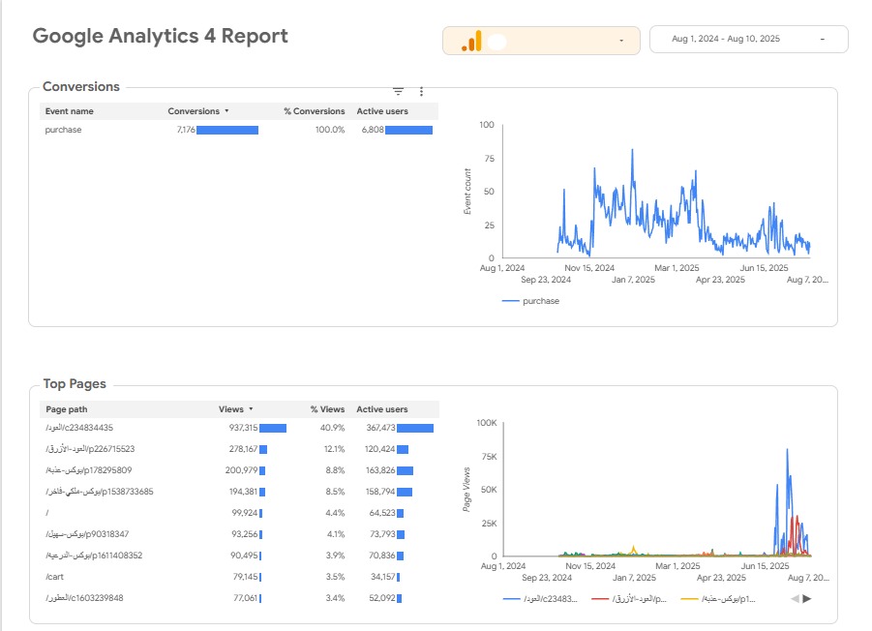The width and height of the screenshot is (872, 631).
Task: Open the date range picker Aug 1, 2024 - Aug 10, 2025
Action: (748, 39)
